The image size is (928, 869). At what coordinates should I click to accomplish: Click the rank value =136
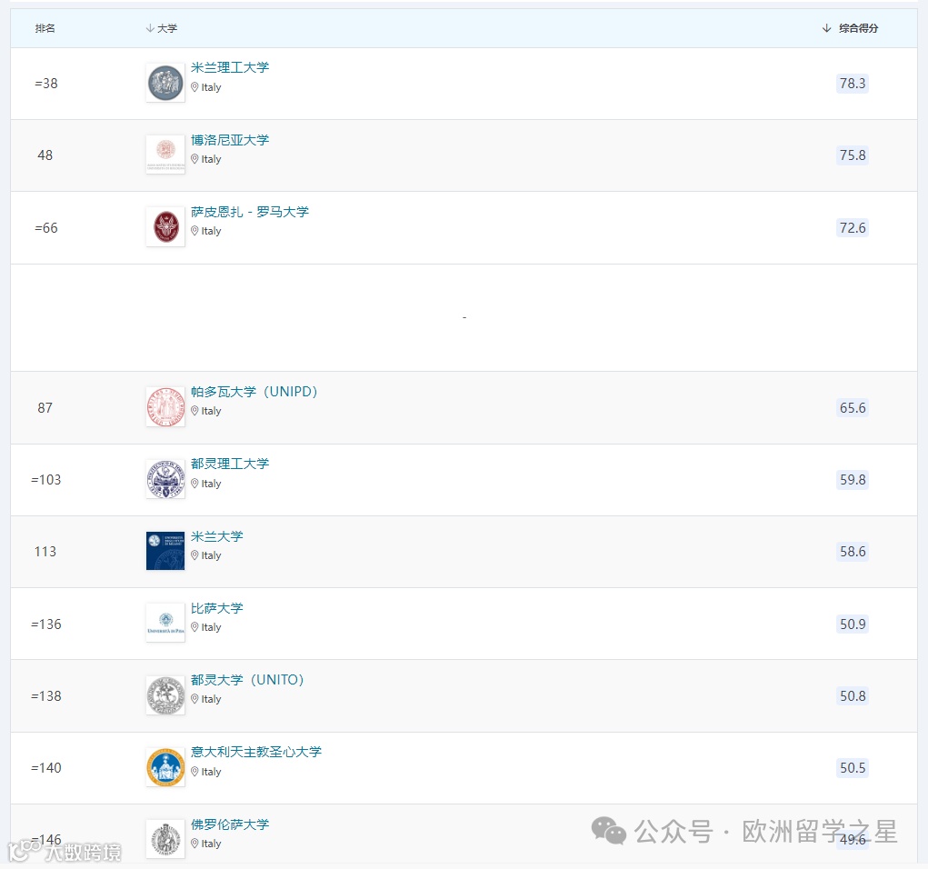coord(46,624)
